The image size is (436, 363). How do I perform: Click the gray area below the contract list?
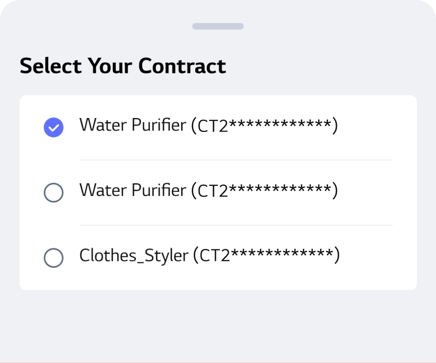(218, 322)
